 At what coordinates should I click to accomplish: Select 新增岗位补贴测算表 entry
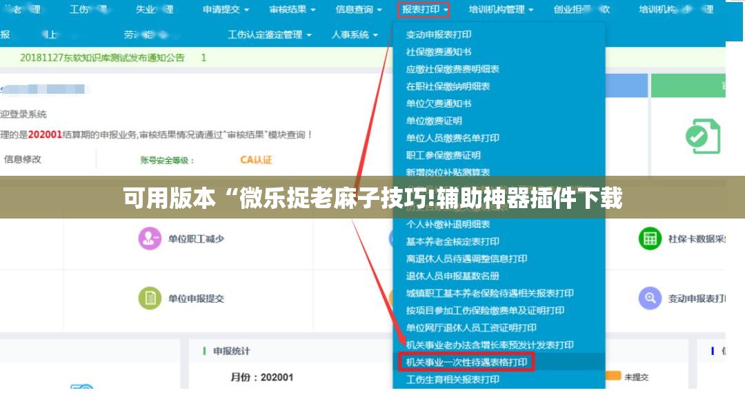tap(448, 172)
